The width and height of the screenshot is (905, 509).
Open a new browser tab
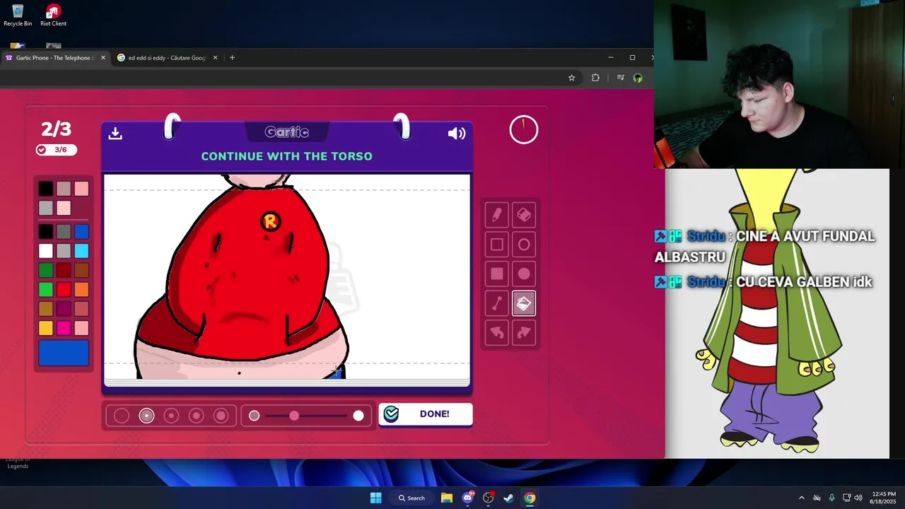click(232, 58)
